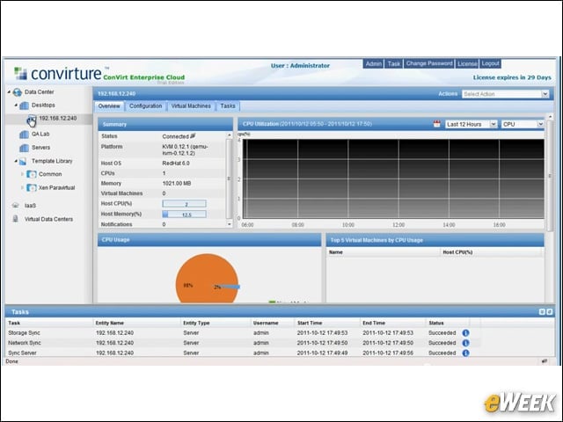563x422 pixels.
Task: Click the Virtual Data Centers icon
Action: (x=16, y=219)
